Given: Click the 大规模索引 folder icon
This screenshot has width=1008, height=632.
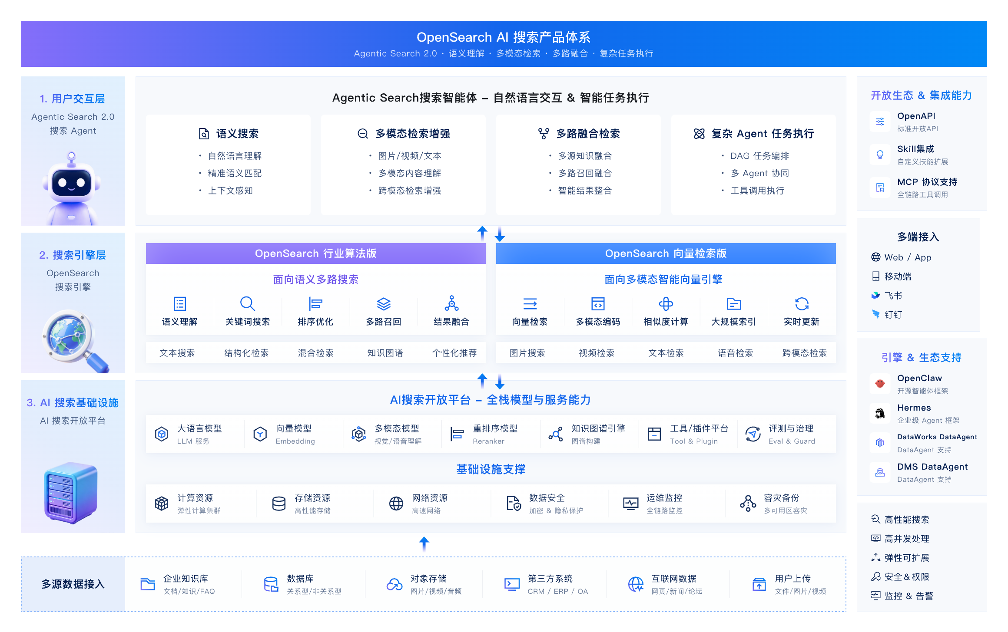Looking at the screenshot, I should click(x=734, y=304).
